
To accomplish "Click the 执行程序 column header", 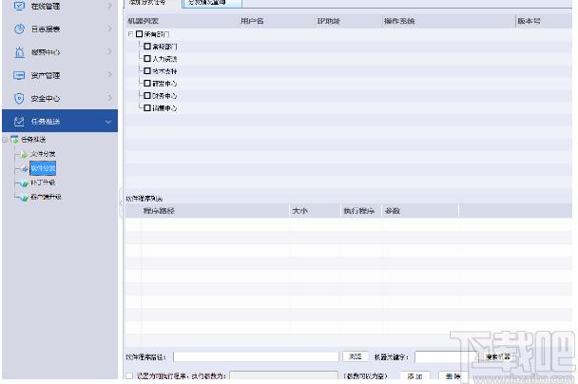I will click(x=359, y=211).
